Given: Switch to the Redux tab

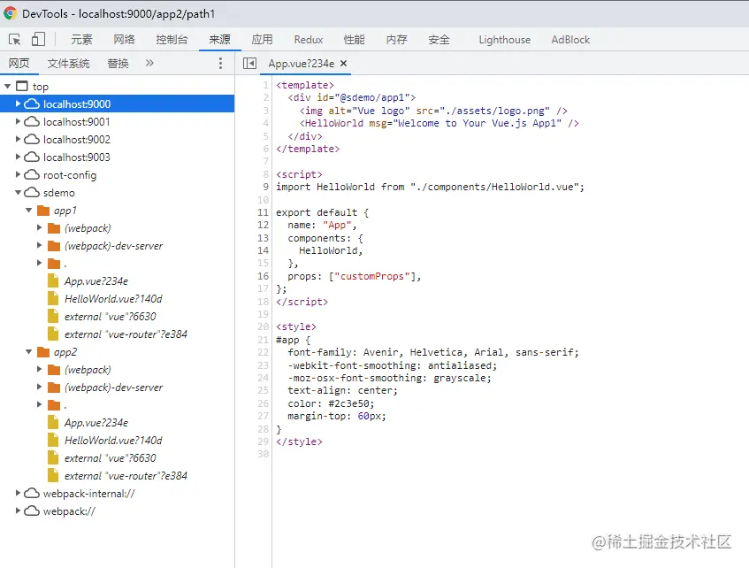Looking at the screenshot, I should (309, 40).
